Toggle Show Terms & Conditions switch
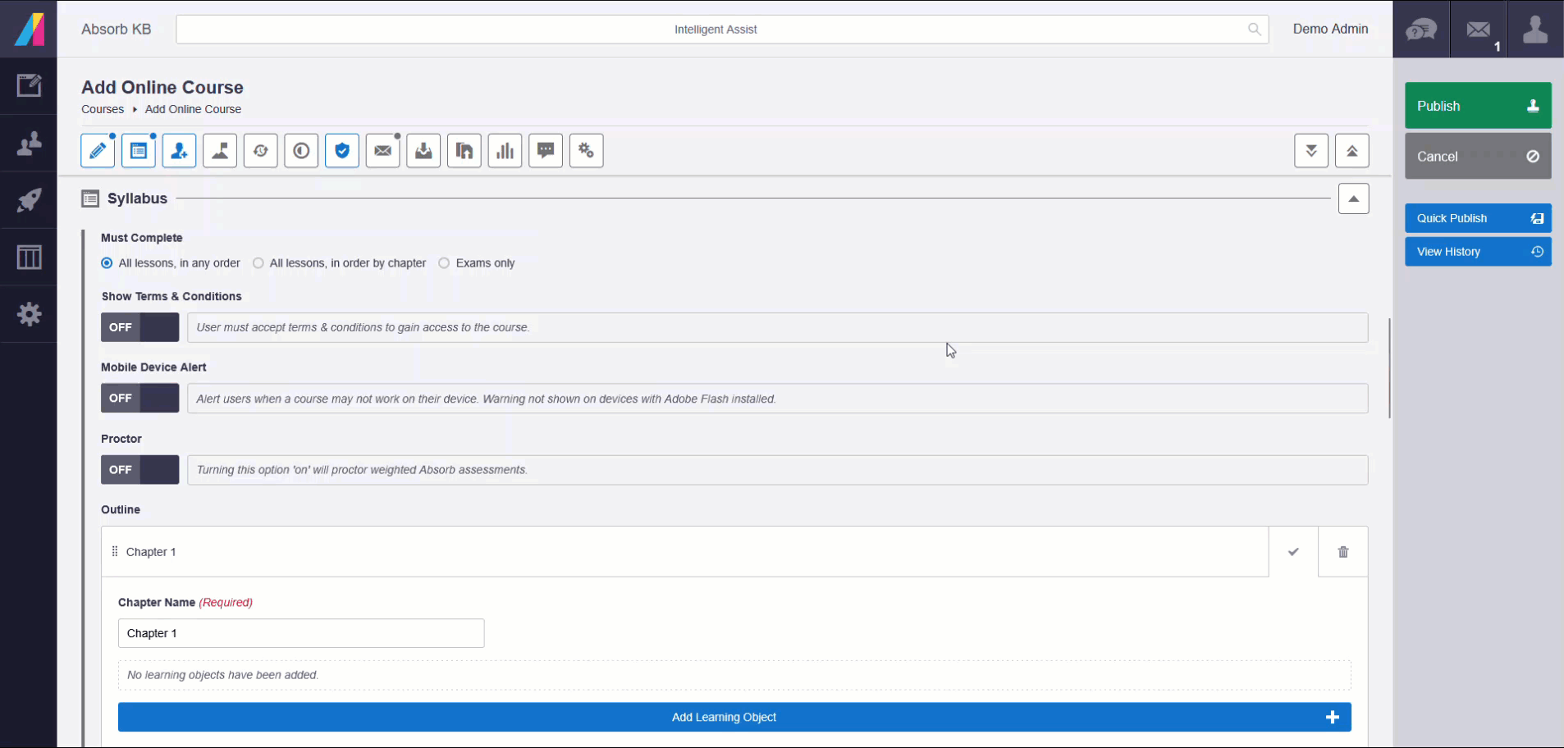This screenshot has width=1564, height=748. click(x=139, y=327)
